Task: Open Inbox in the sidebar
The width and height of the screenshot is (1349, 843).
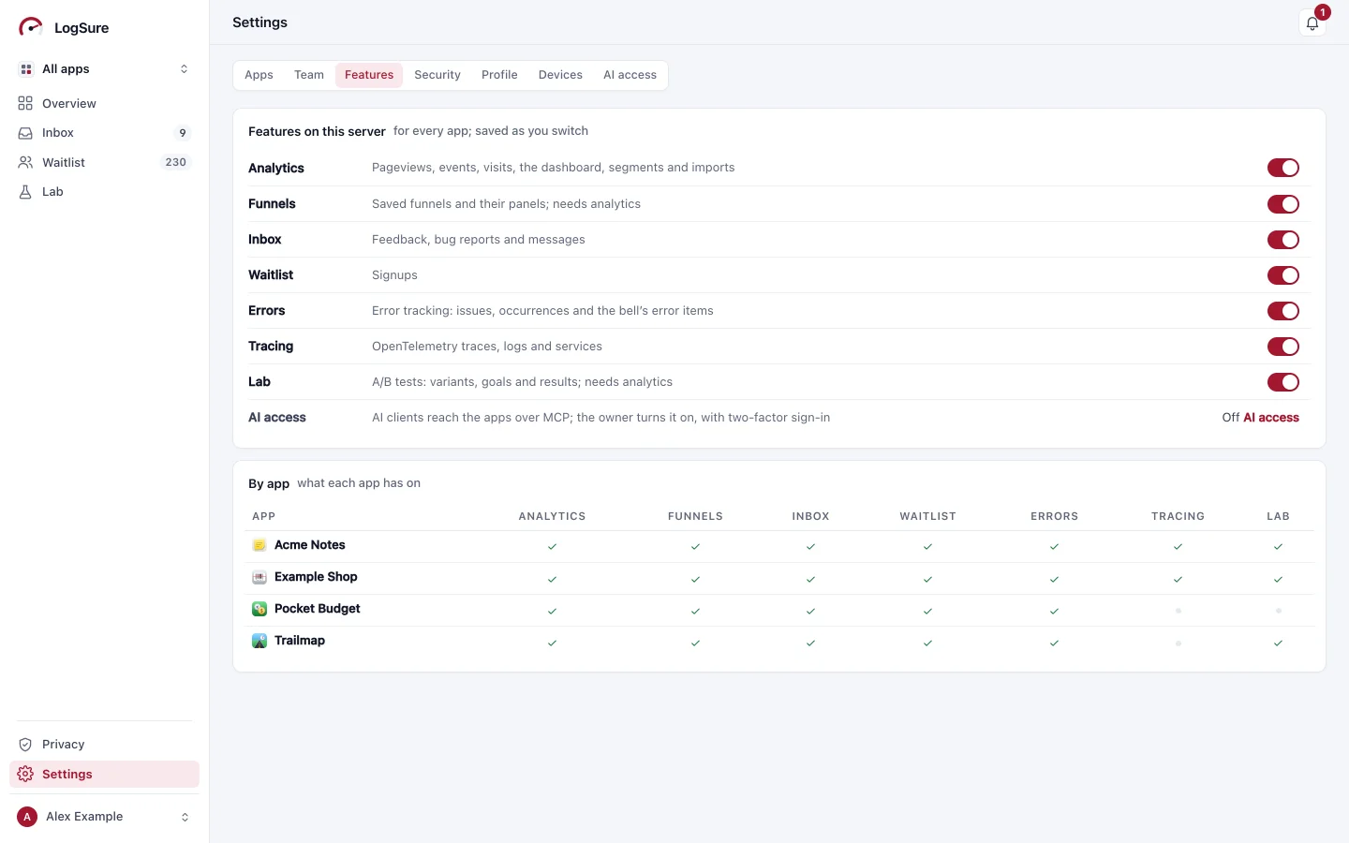Action: click(104, 133)
